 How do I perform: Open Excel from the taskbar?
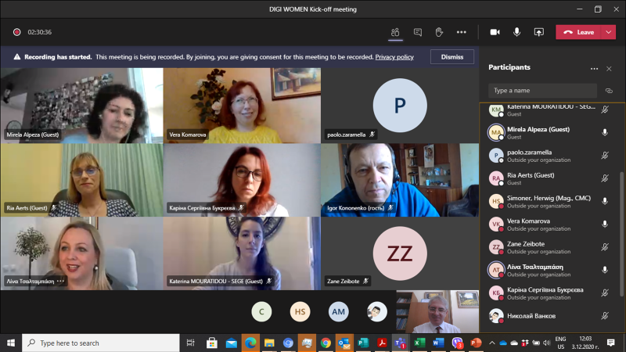coord(419,343)
